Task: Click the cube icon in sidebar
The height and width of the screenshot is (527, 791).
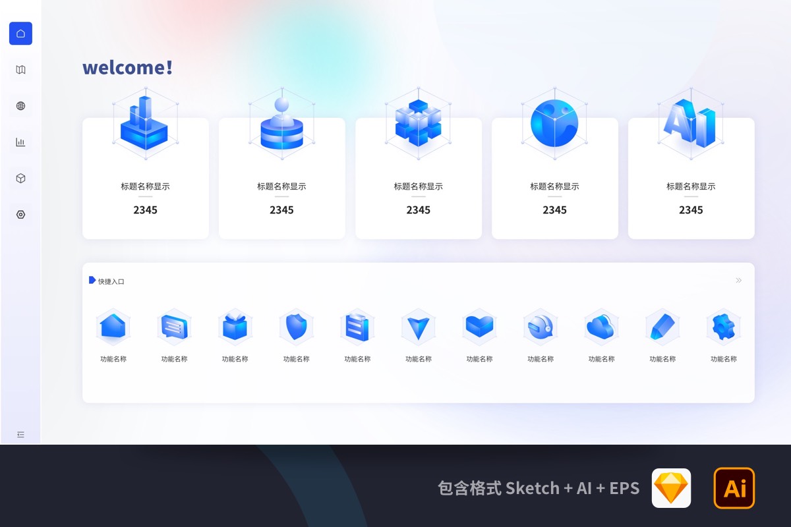Action: 20,179
